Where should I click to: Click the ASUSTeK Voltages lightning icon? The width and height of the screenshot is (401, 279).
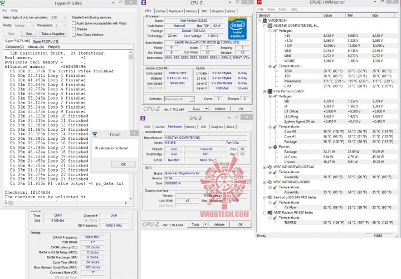[x=275, y=31]
